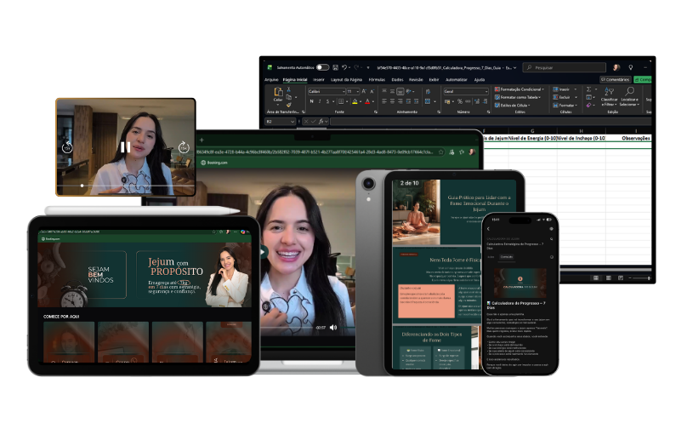The height and width of the screenshot is (429, 687).
Task: Open the Exibir ribbon tab
Action: (434, 80)
